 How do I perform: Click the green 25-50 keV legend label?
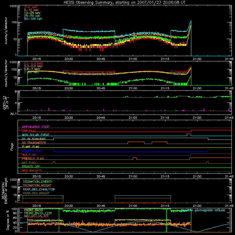click(32, 16)
